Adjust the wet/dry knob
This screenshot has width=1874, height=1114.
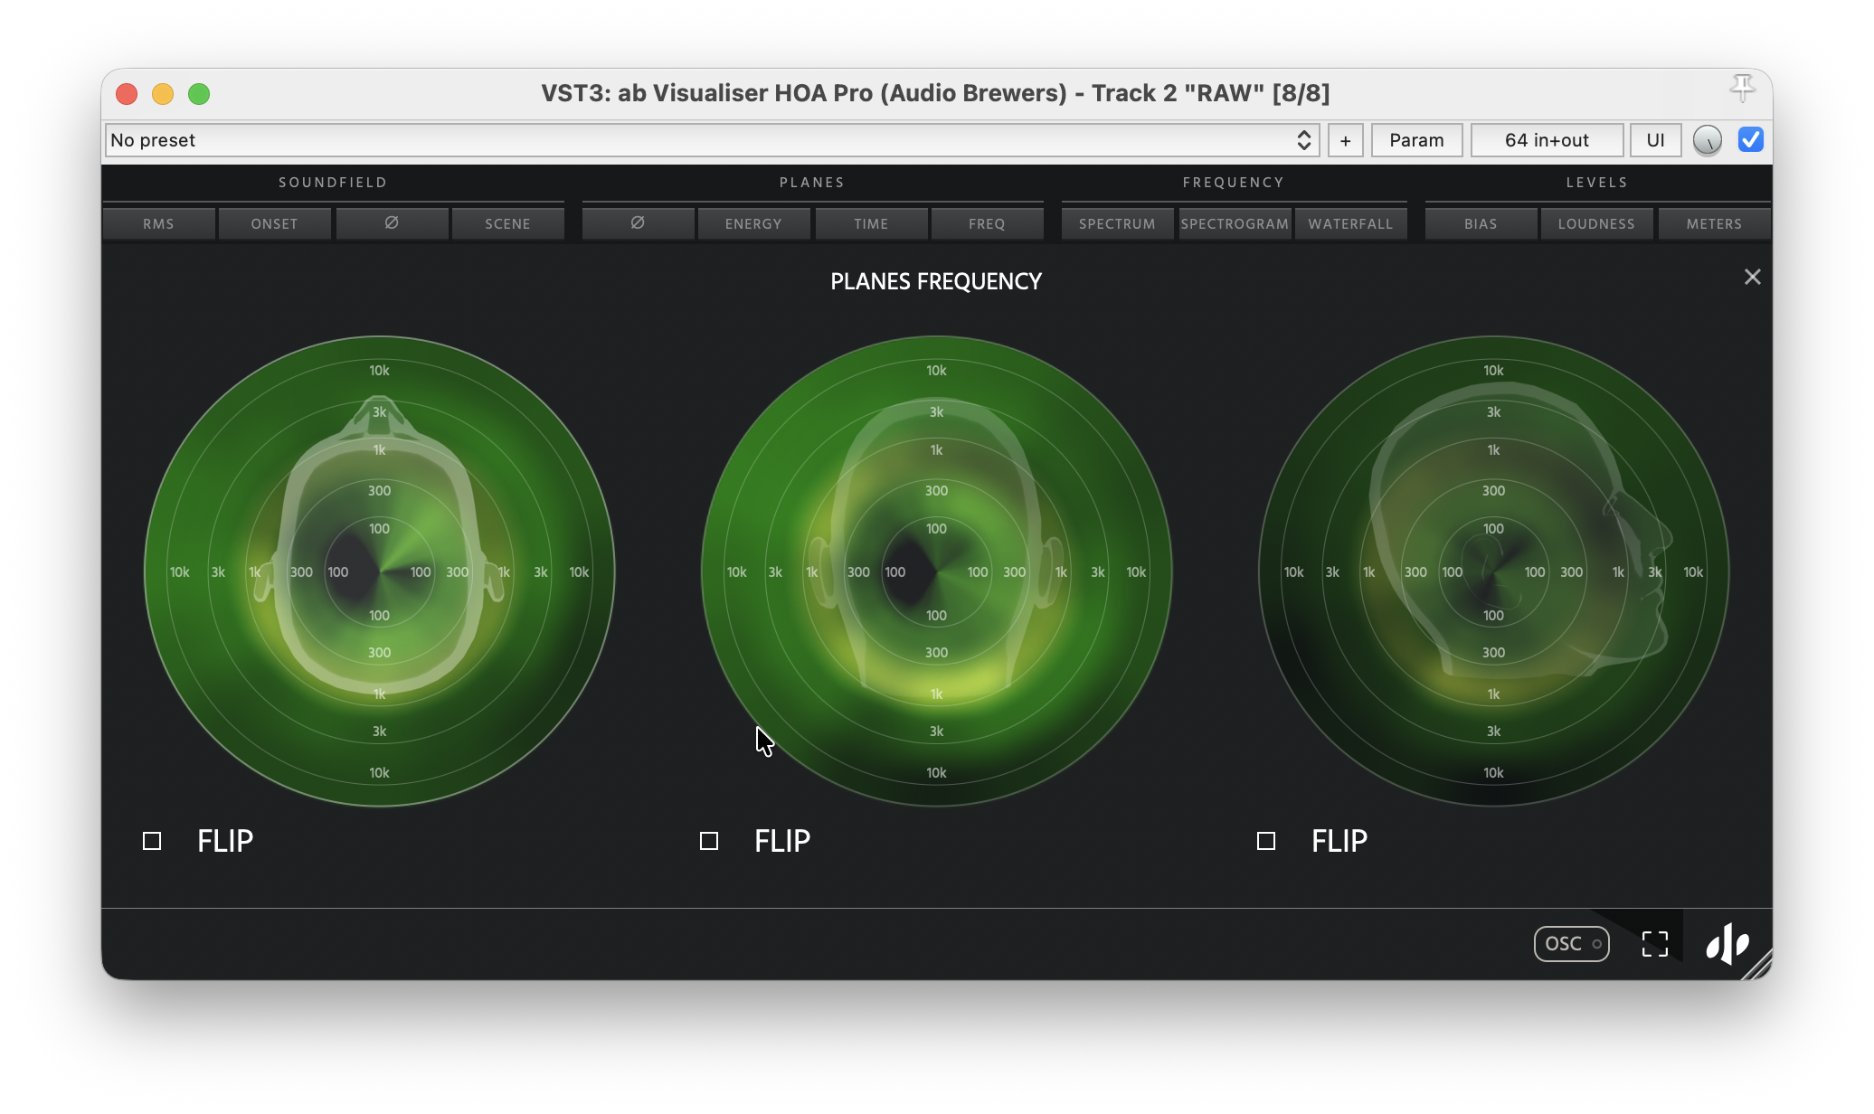click(1708, 140)
